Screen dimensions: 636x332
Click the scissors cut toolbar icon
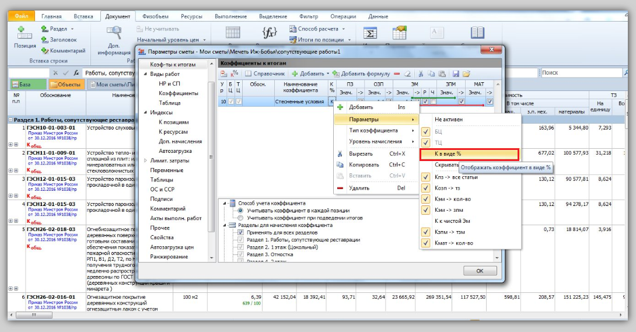(421, 74)
